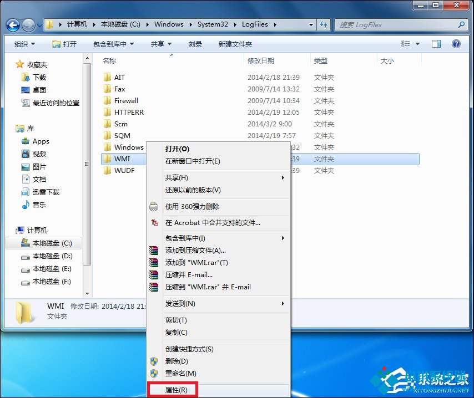The width and height of the screenshot is (474, 398).
Task: Click the blue help icon
Action: (x=456, y=44)
